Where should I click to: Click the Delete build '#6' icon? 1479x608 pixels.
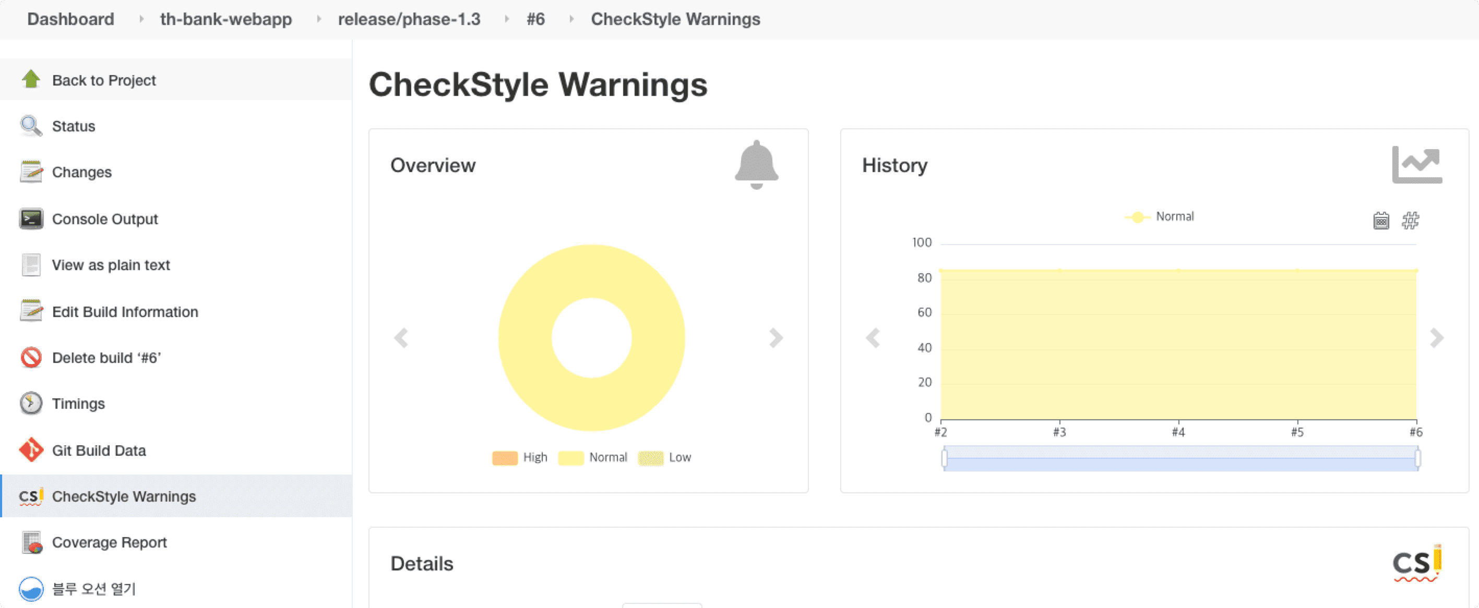tap(31, 357)
